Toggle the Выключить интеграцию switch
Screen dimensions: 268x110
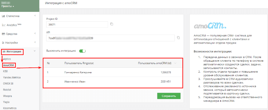(82, 51)
